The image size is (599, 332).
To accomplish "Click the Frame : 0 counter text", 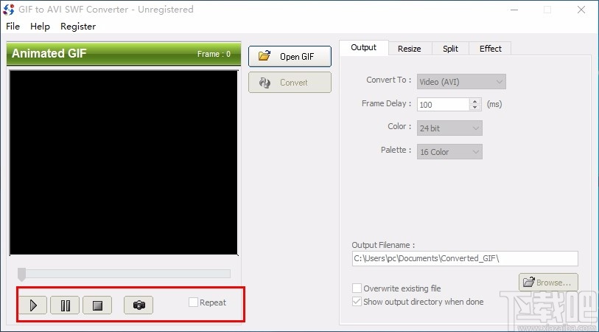I will coord(214,54).
